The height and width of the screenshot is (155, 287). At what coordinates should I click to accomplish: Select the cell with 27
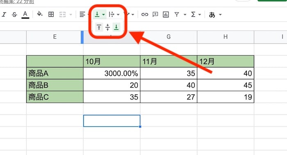pyautogui.click(x=169, y=97)
